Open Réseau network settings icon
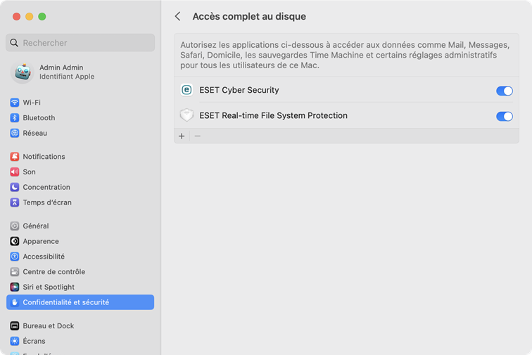The image size is (532, 355). tap(15, 134)
